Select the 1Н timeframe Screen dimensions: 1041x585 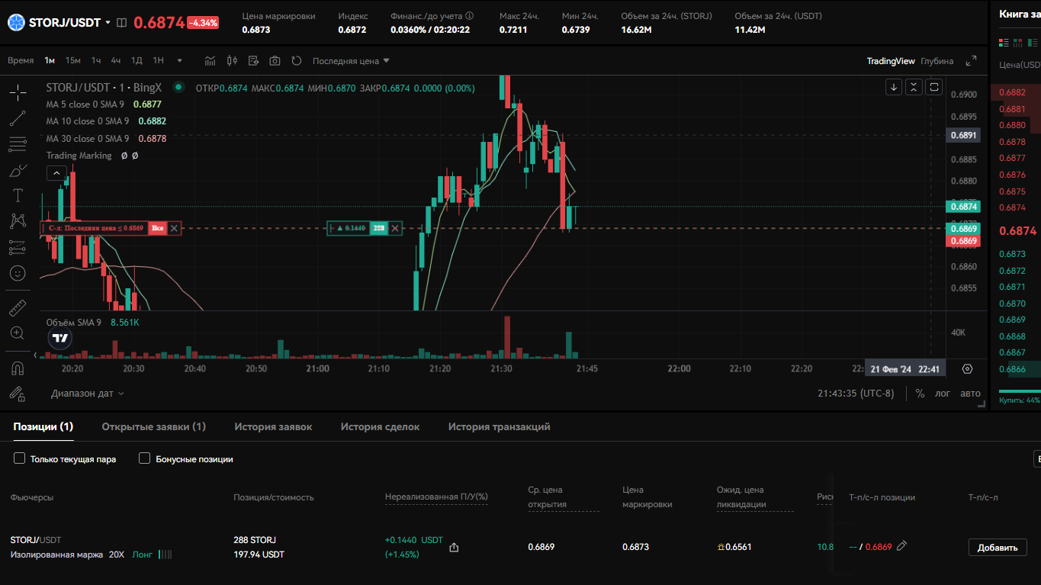159,60
